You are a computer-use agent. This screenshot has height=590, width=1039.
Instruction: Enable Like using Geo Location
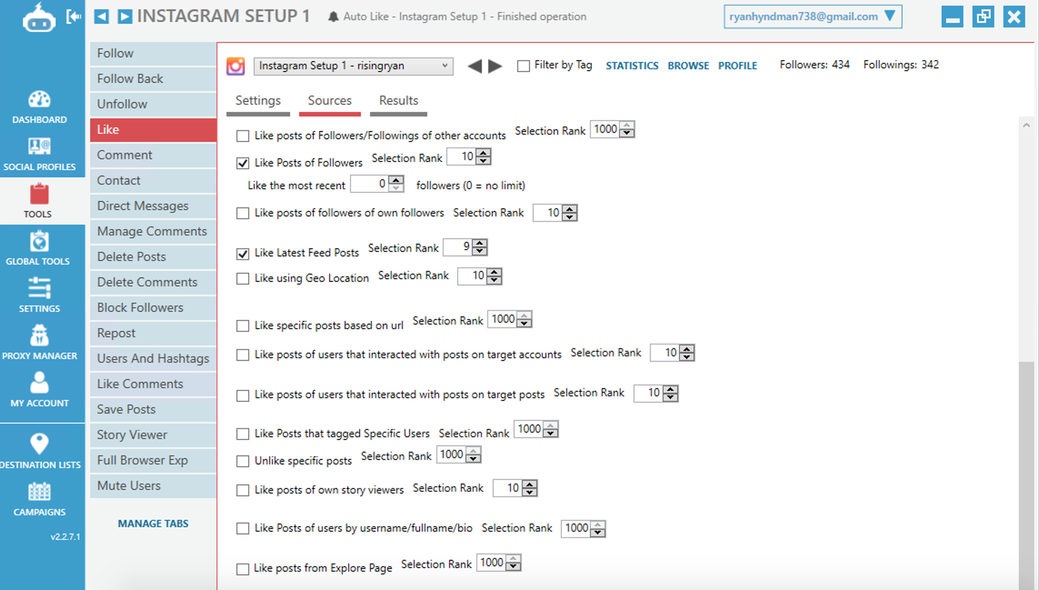click(243, 279)
